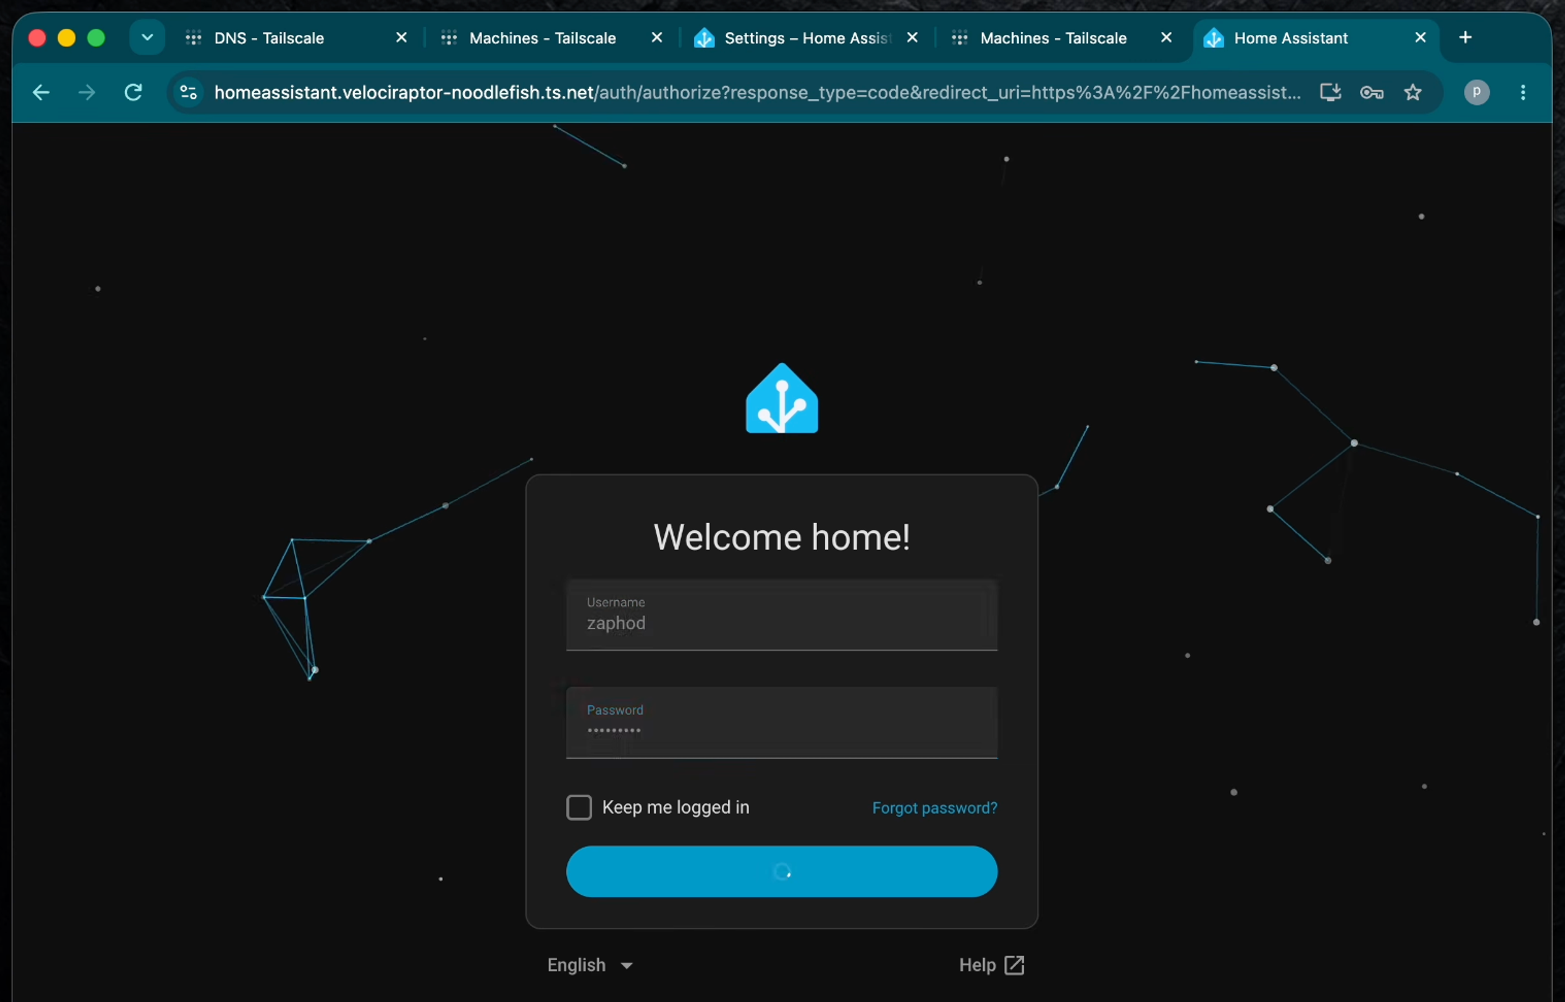Switch to Settings – Home Assistant tab
1565x1002 pixels.
point(807,38)
